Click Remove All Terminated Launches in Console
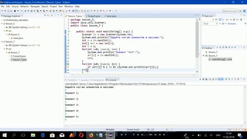Image resolution: width=247 pixels, height=139 pixels. [x=206, y=79]
